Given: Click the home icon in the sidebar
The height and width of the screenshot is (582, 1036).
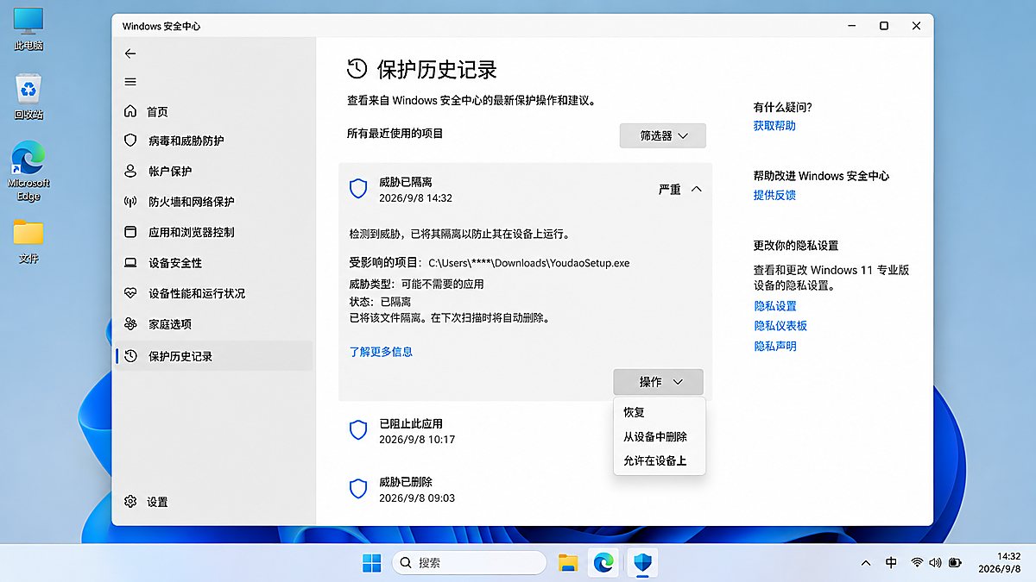Looking at the screenshot, I should point(130,112).
